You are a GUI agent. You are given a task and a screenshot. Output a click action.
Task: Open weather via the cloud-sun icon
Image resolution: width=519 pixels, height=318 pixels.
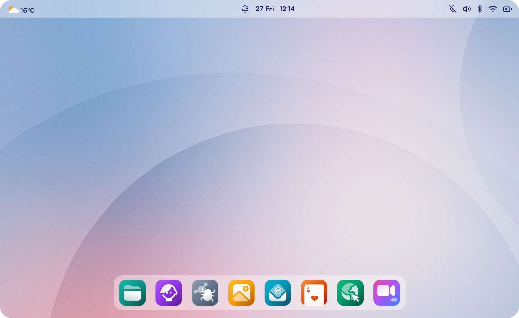13,10
